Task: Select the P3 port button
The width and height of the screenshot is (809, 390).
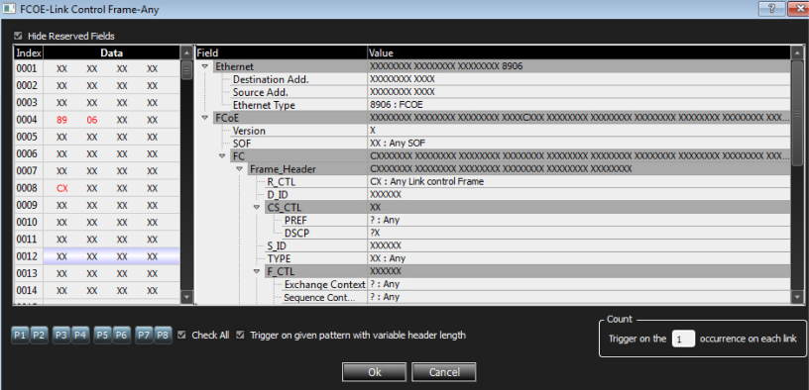Action: (x=61, y=336)
